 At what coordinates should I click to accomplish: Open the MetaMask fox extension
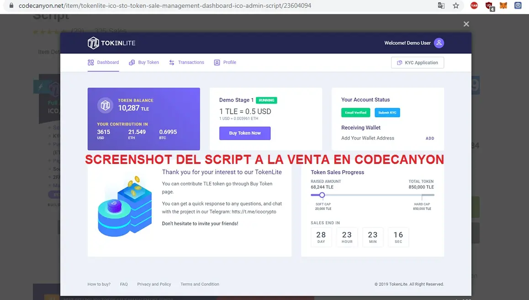(x=503, y=5)
